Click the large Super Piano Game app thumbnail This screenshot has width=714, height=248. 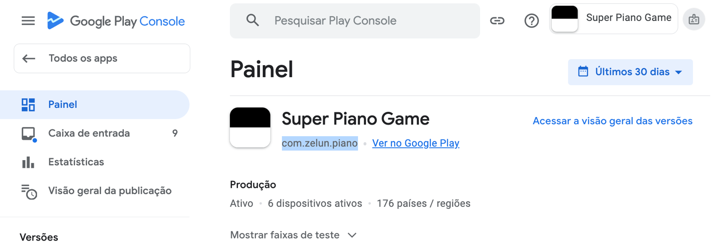point(250,127)
